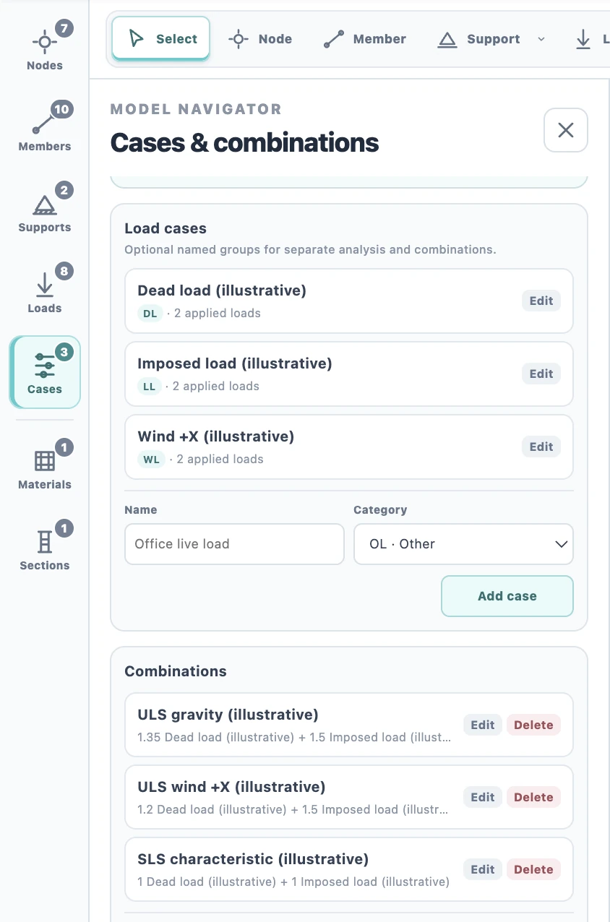Open the Loads sidebar section
The height and width of the screenshot is (922, 610).
[45, 290]
